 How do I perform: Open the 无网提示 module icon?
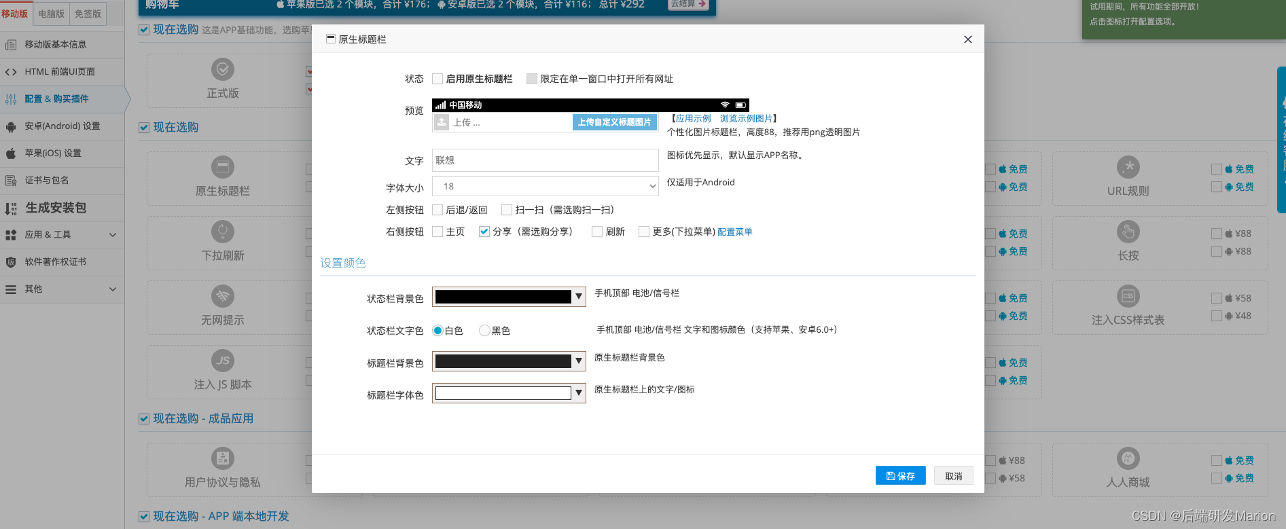click(x=223, y=296)
